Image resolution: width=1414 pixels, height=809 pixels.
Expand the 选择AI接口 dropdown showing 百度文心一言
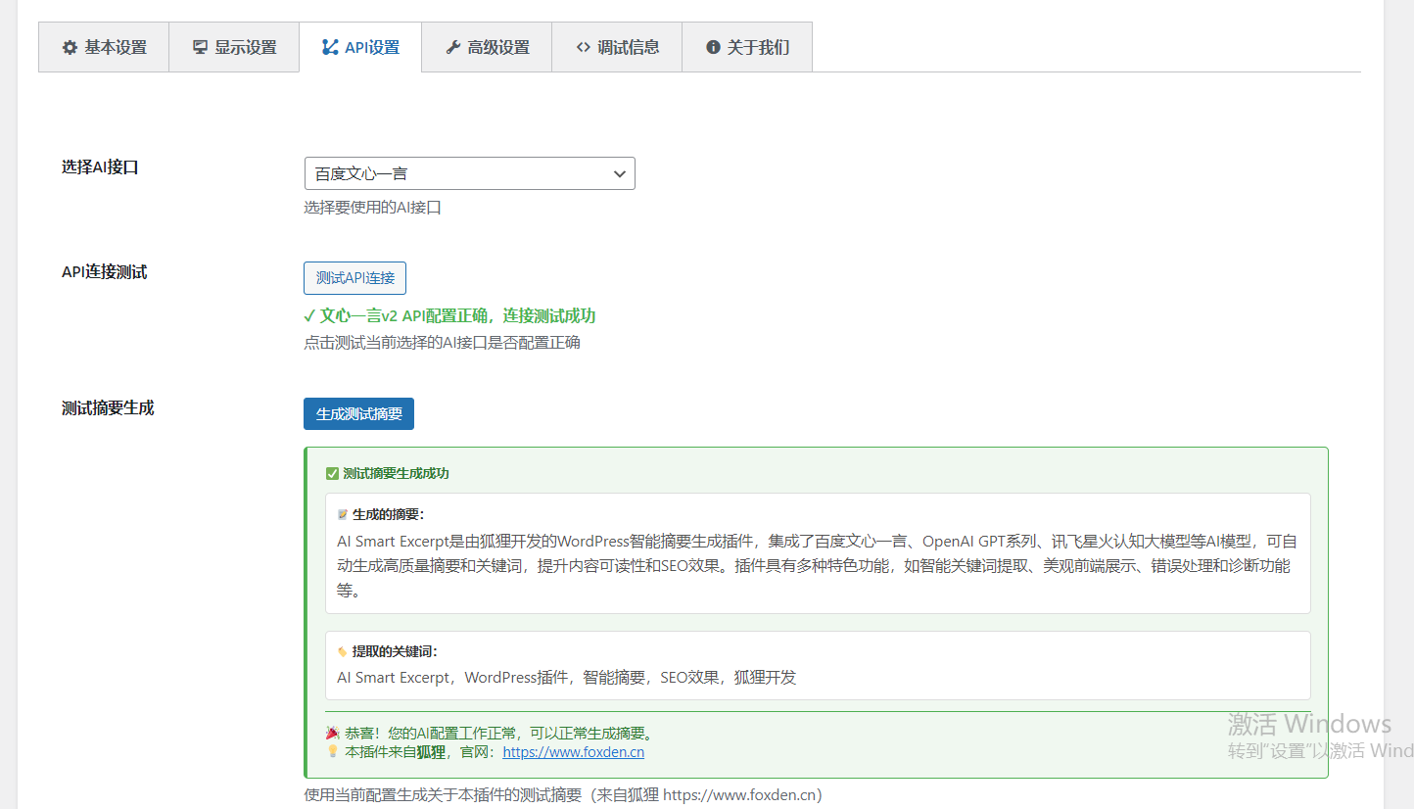tap(470, 173)
